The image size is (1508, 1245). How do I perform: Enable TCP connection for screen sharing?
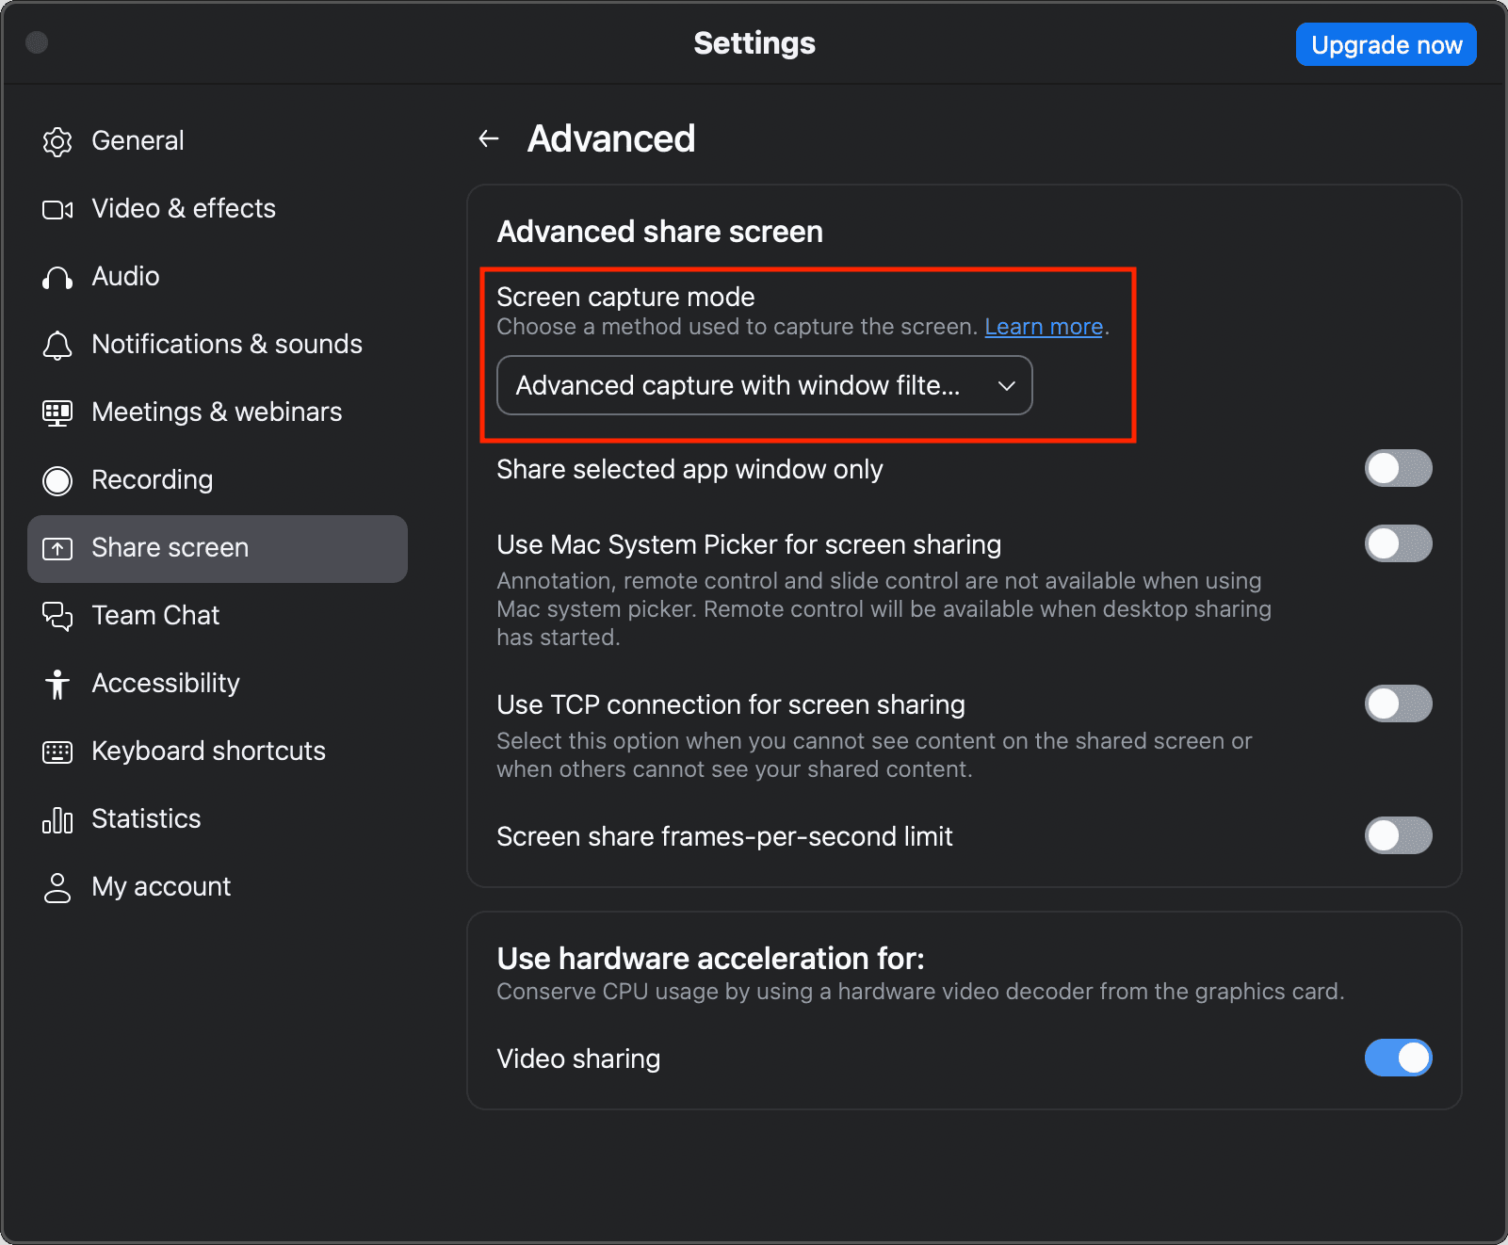(1398, 703)
